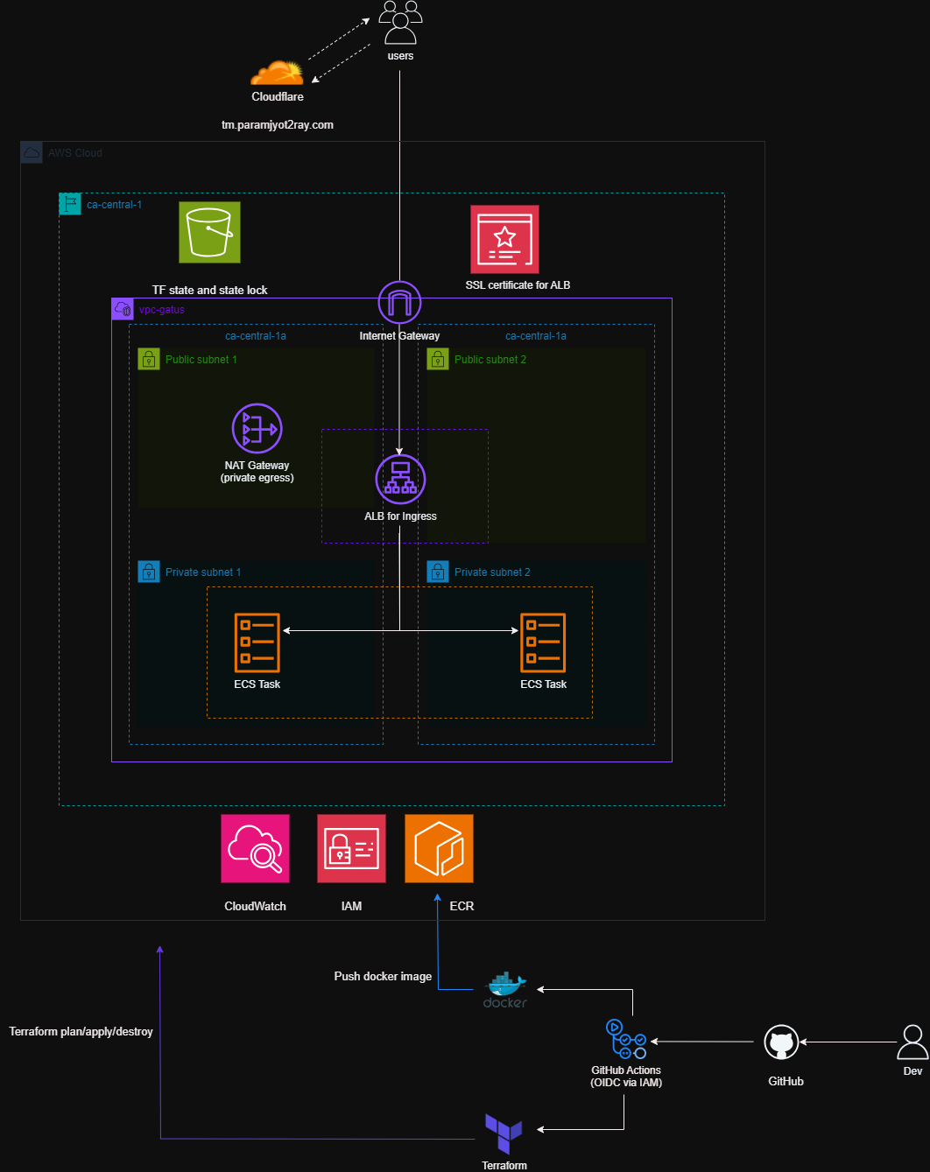Select the 'ECS Task' label in Private subnet 1
Image resolution: width=930 pixels, height=1172 pixels.
[x=257, y=684]
